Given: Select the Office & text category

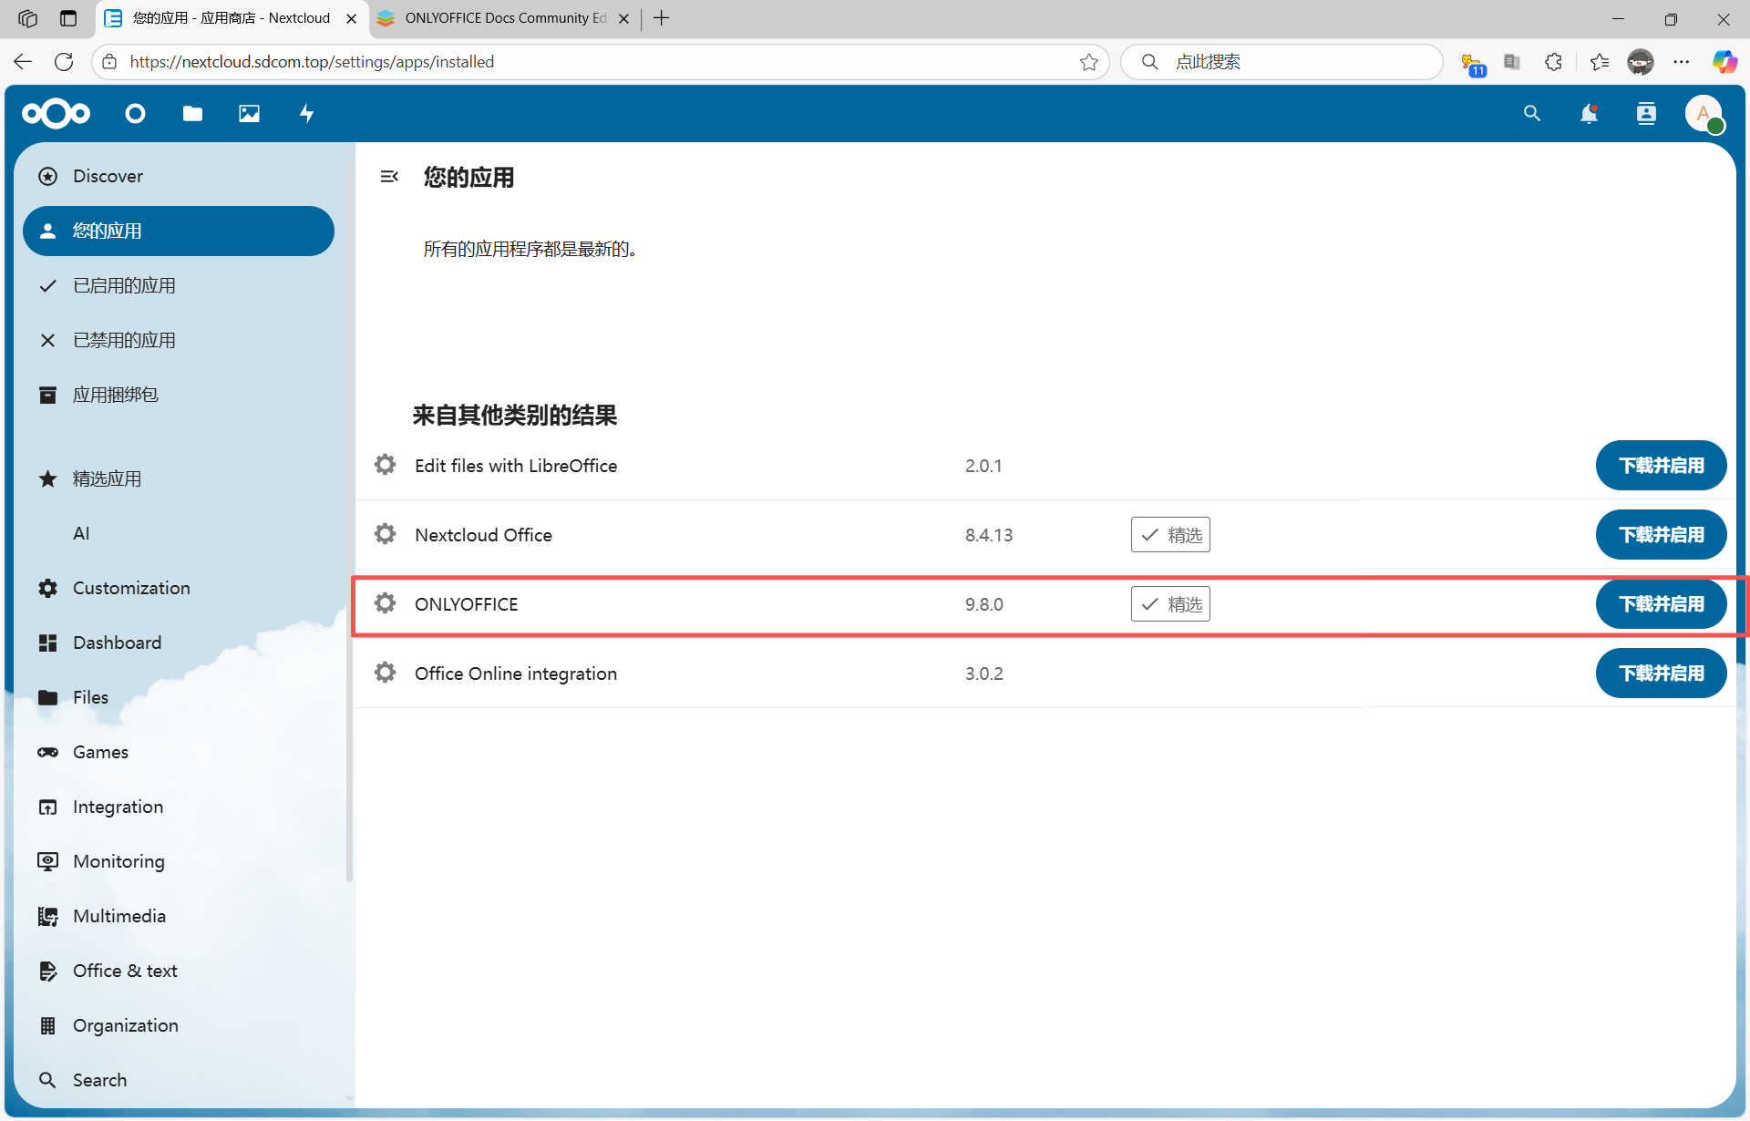Looking at the screenshot, I should pos(125,971).
